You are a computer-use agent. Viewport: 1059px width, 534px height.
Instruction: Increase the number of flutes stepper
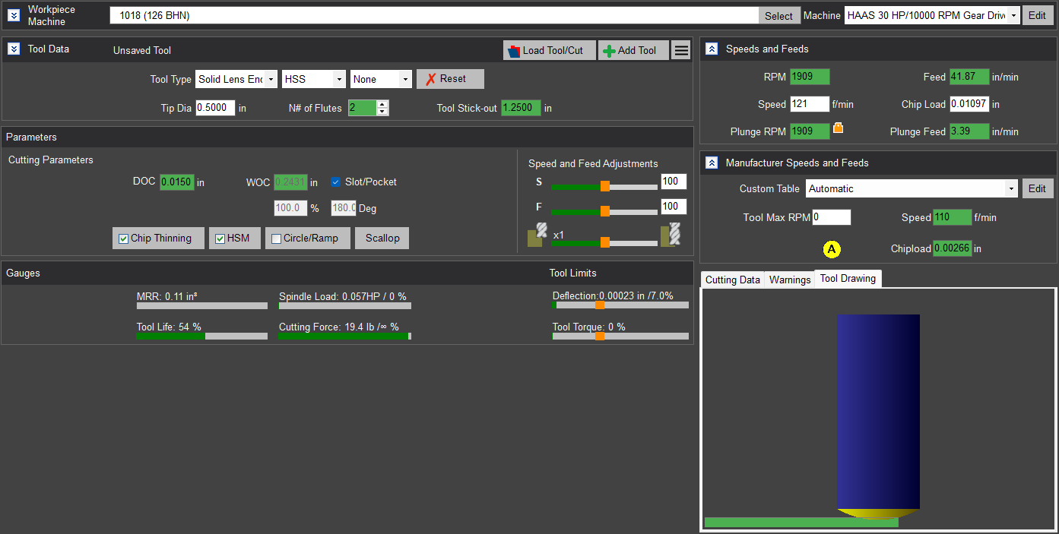click(x=382, y=104)
